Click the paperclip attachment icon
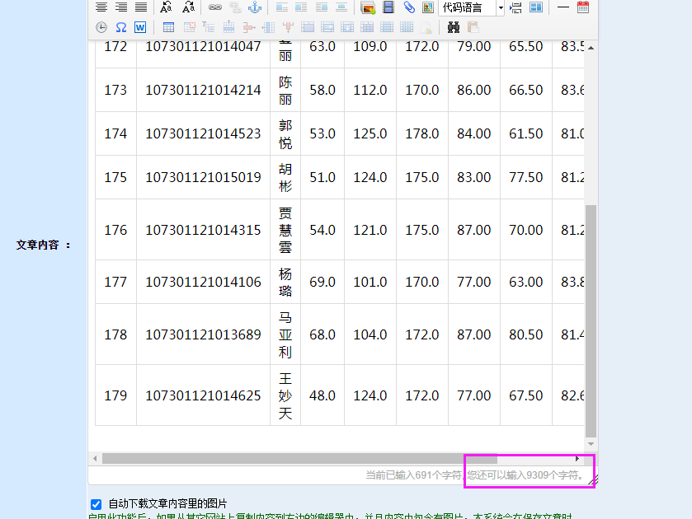Image resolution: width=692 pixels, height=519 pixels. 409,7
